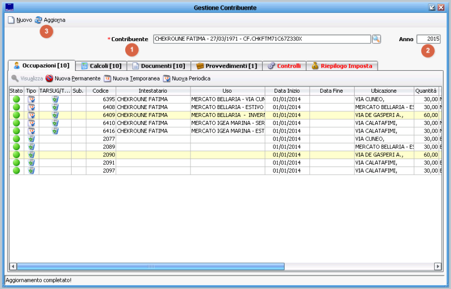Click the Anno field showing 2015

[428, 39]
